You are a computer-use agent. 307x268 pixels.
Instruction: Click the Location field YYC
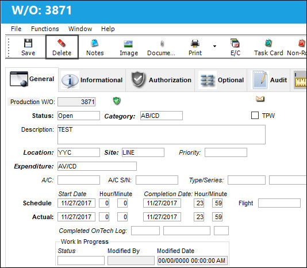click(x=79, y=152)
